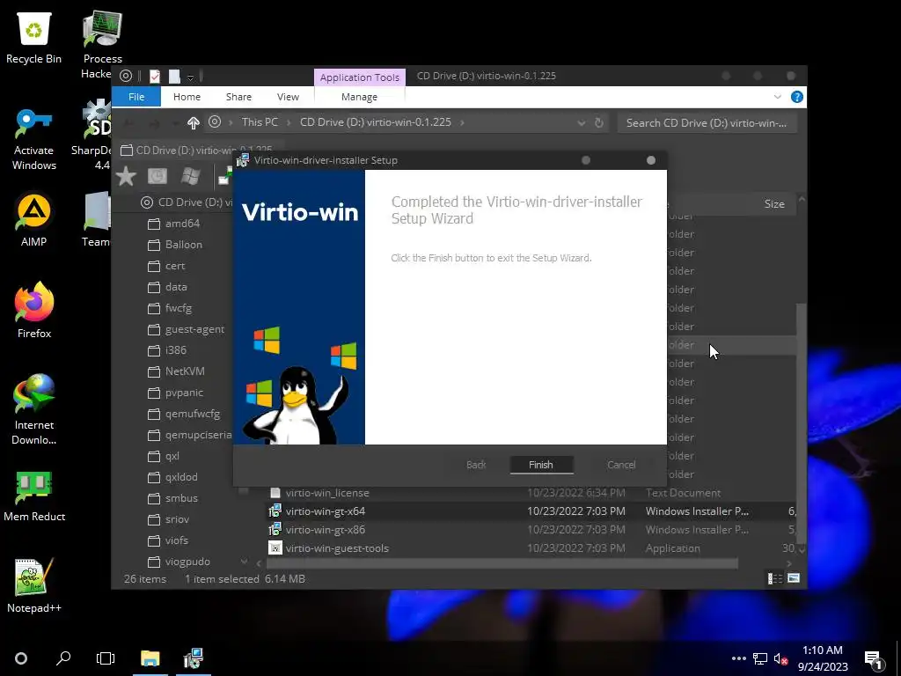The width and height of the screenshot is (901, 676).
Task: Open Task View on the taskbar
Action: [106, 658]
